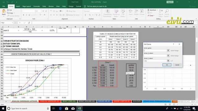Image resolution: width=198 pixels, height=111 pixels.
Task: Click OK in Edit Series dialog
Action: coord(167,65)
